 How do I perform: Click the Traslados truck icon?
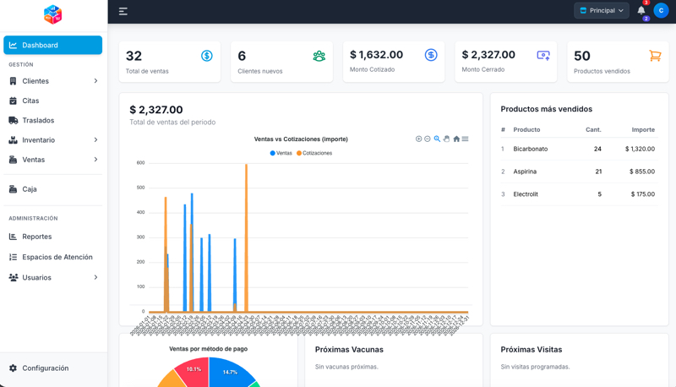14,120
